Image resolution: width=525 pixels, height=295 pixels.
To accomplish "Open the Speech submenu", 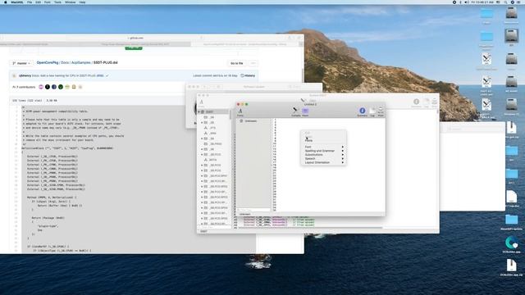I will coord(323,158).
